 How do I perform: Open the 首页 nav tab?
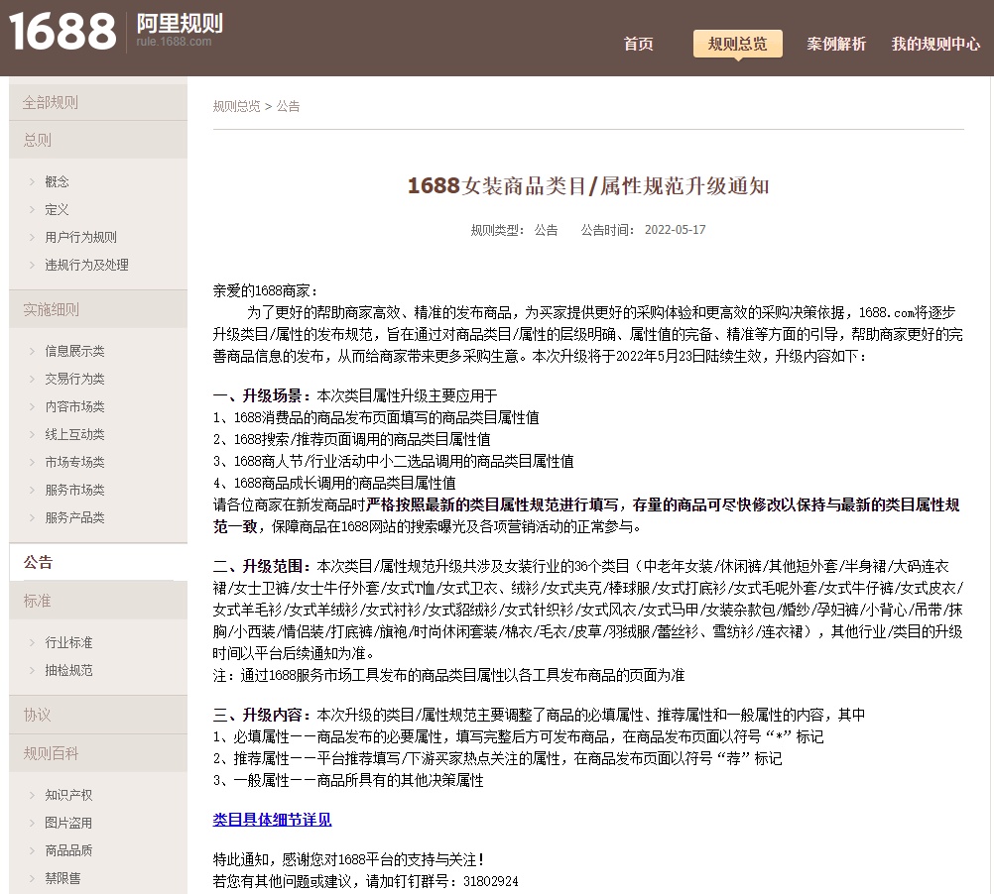click(x=638, y=44)
